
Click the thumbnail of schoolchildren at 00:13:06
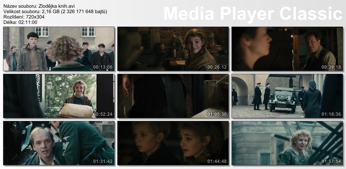tap(59, 49)
